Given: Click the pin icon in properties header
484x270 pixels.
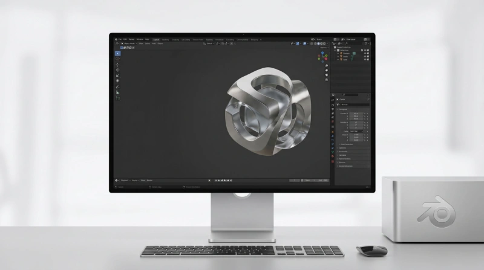Looking at the screenshot, I should pos(368,99).
